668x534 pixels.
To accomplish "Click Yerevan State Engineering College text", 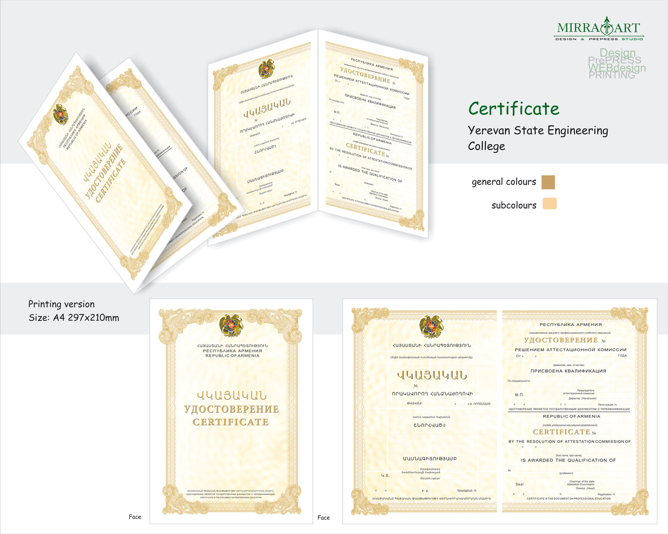I will point(538,138).
